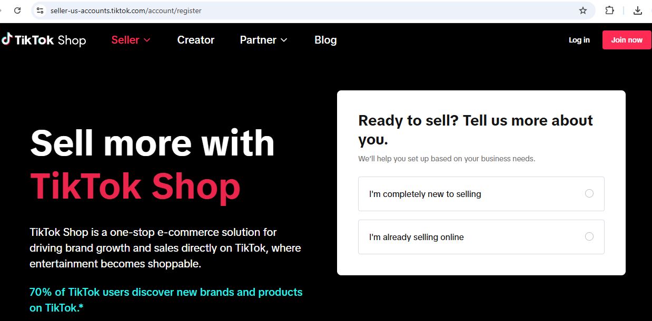Open the Creator page
This screenshot has height=321, width=652.
(x=195, y=40)
